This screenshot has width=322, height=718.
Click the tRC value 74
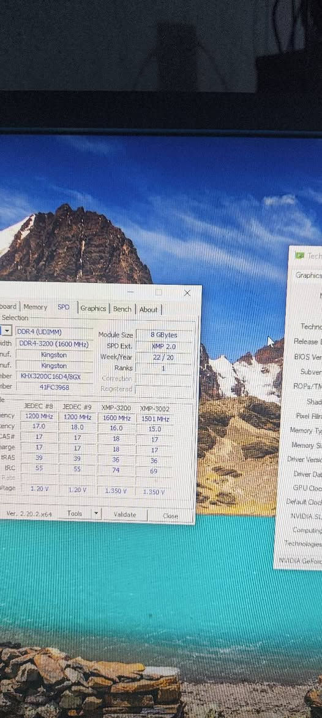click(116, 470)
